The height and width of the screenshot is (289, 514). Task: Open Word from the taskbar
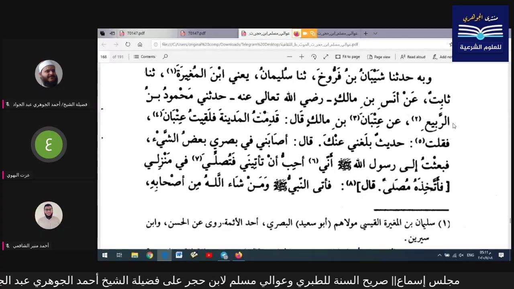pyautogui.click(x=179, y=255)
